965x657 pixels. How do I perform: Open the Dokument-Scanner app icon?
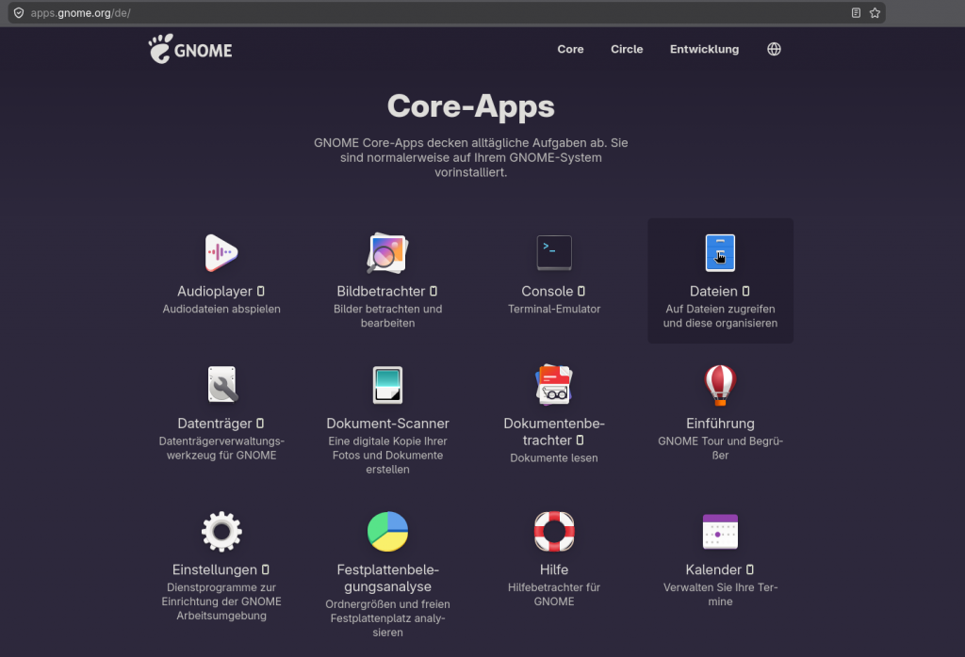387,385
